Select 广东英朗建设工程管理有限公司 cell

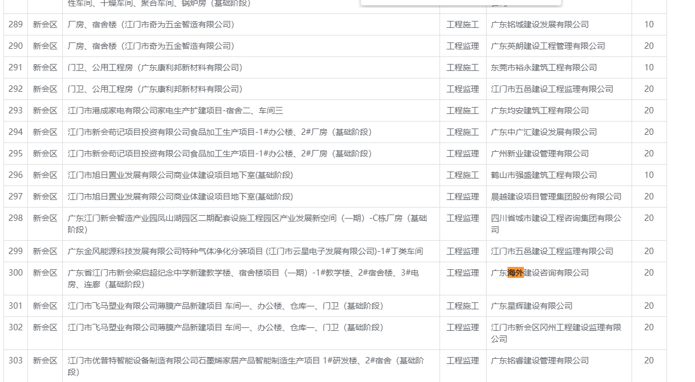pos(548,46)
